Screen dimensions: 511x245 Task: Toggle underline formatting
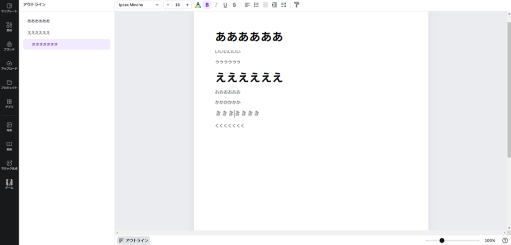point(225,5)
